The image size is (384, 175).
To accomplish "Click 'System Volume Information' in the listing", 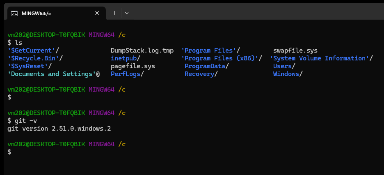I will (321, 58).
